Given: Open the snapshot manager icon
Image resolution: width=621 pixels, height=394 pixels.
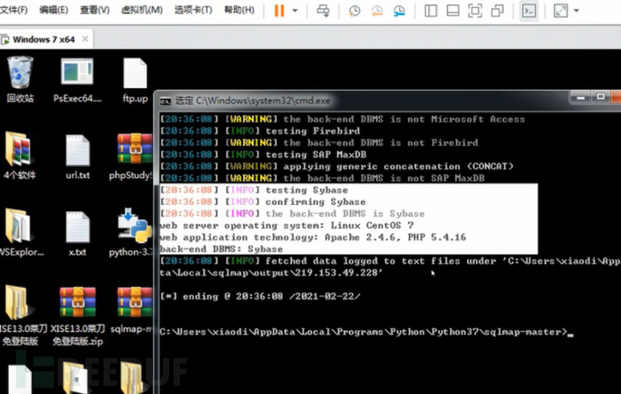Looking at the screenshot, I should [400, 11].
